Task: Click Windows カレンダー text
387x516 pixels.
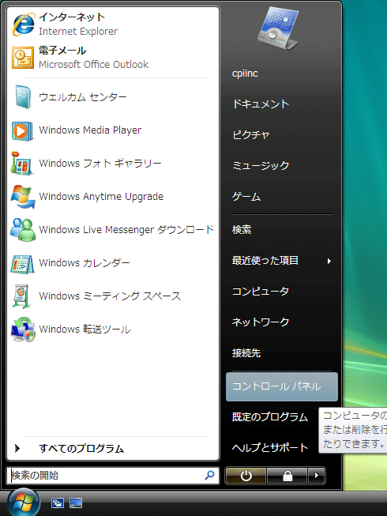Action: 85,263
